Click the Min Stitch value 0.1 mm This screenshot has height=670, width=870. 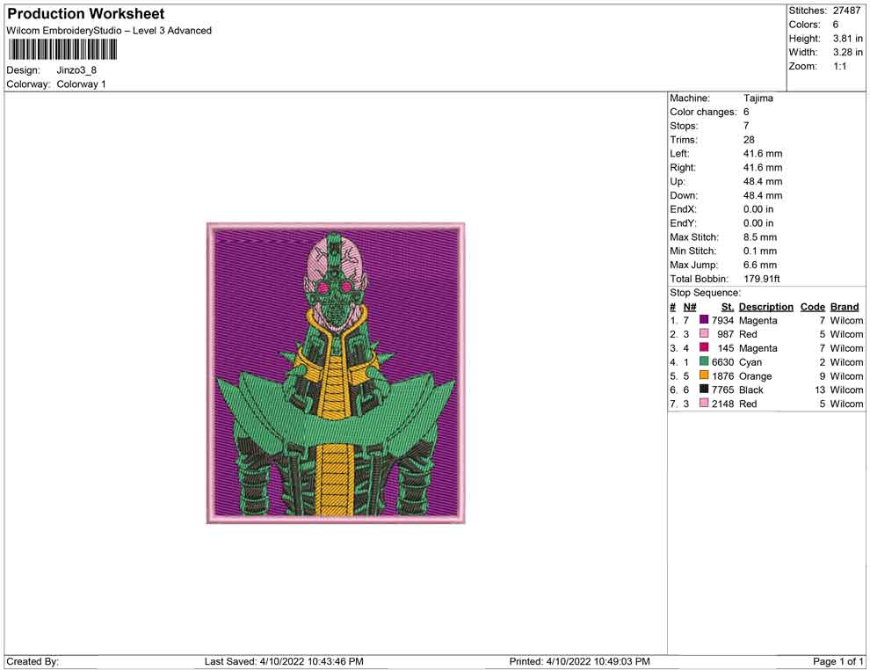click(x=760, y=251)
